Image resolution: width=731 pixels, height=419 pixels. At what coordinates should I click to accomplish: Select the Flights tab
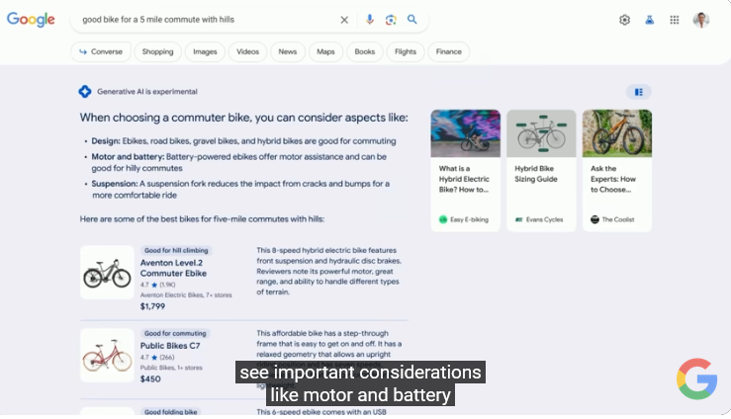(x=406, y=51)
